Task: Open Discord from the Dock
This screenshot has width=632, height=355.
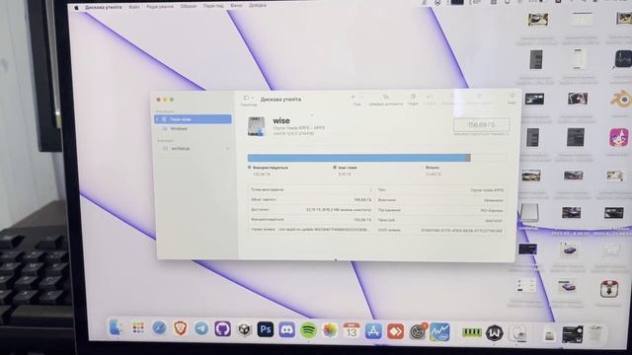Action: click(x=286, y=330)
